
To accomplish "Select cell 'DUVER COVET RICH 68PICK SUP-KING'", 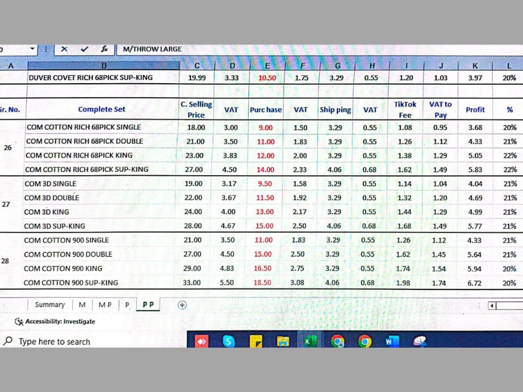I will 104,77.
